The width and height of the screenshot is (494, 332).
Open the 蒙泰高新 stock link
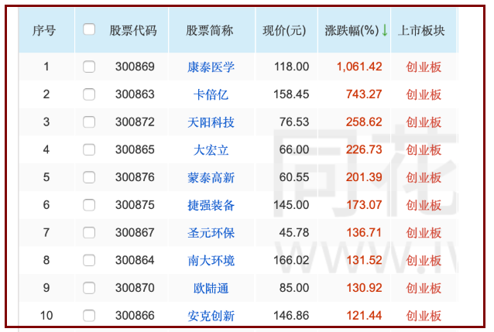[211, 178]
